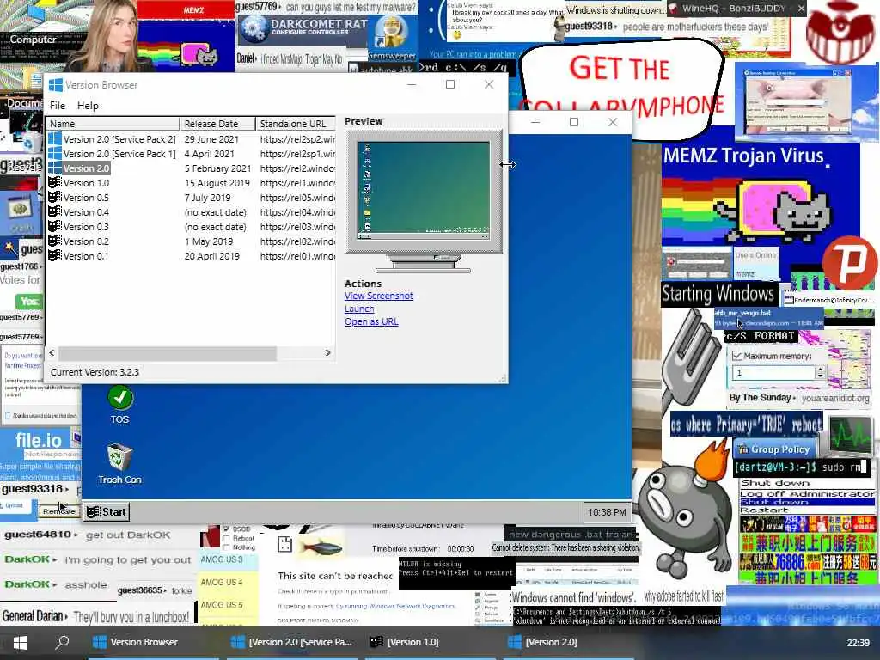Open the TOS desktop icon in the Version 2.0 window
The image size is (880, 660).
119,404
